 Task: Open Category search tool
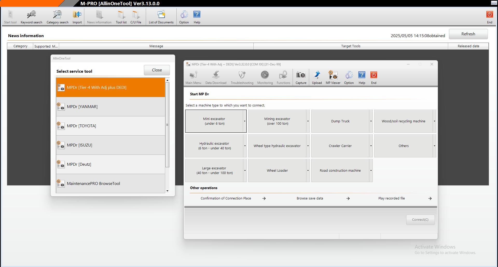click(x=57, y=17)
